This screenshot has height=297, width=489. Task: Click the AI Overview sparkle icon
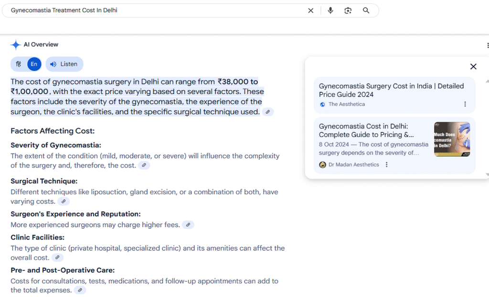tap(15, 45)
